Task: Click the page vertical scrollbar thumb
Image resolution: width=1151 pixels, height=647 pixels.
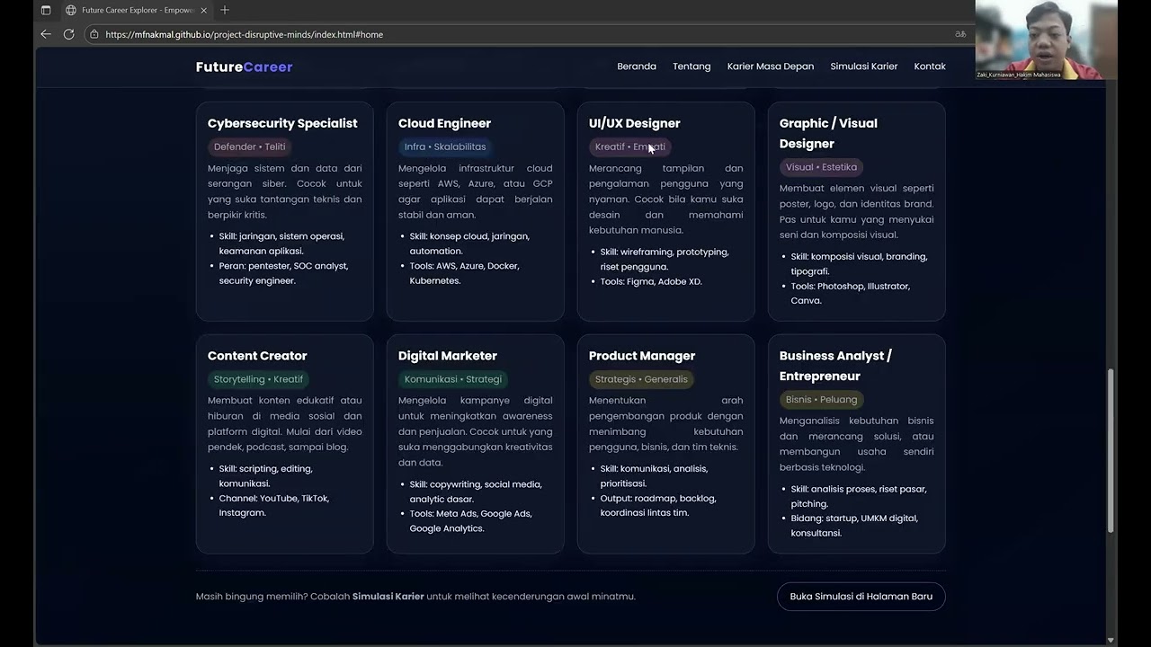Action: [x=1111, y=449]
